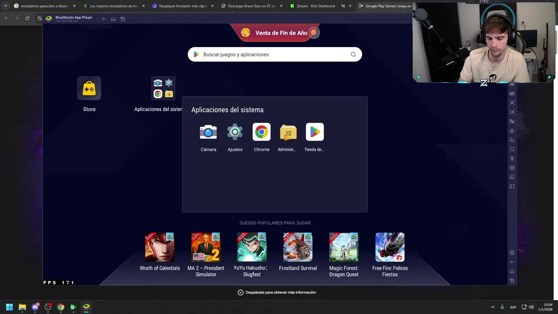Close the Stream - Kick Dashboard tab
The width and height of the screenshot is (558, 314).
[x=350, y=6]
